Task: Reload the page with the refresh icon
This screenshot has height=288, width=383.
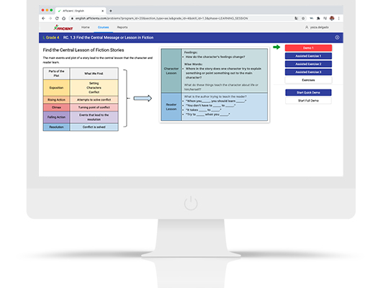Action: (57, 18)
